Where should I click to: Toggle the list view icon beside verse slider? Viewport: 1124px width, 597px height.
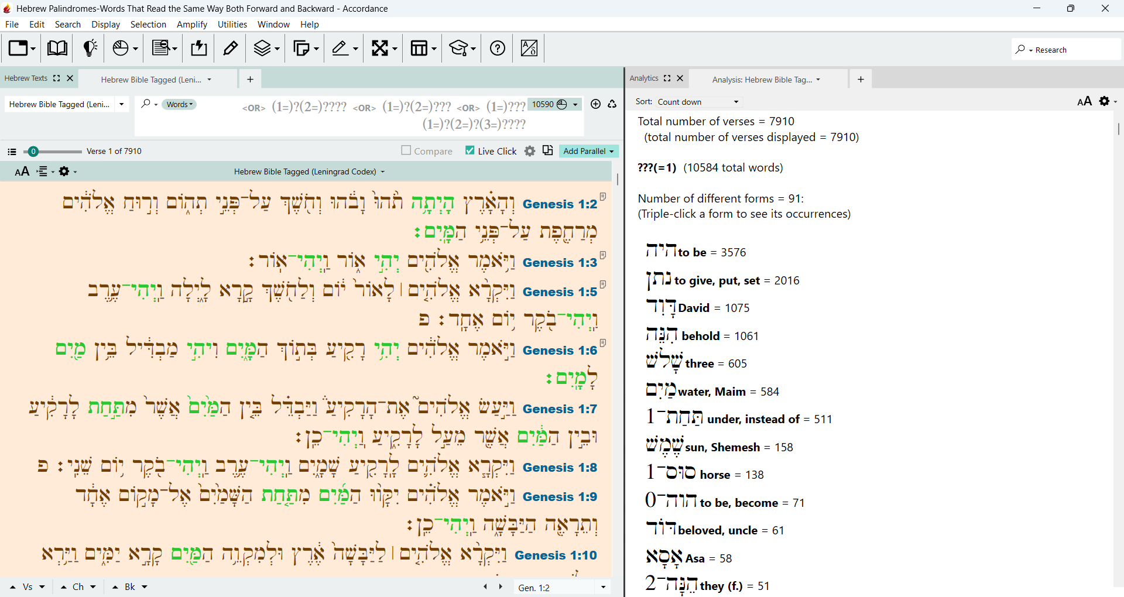point(12,152)
